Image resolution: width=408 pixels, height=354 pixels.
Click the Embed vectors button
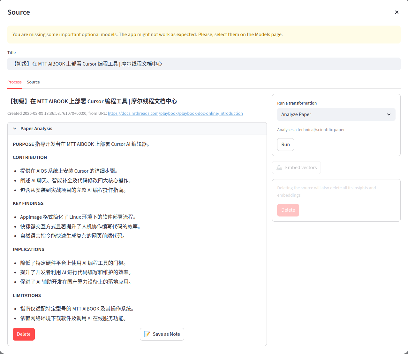(296, 168)
